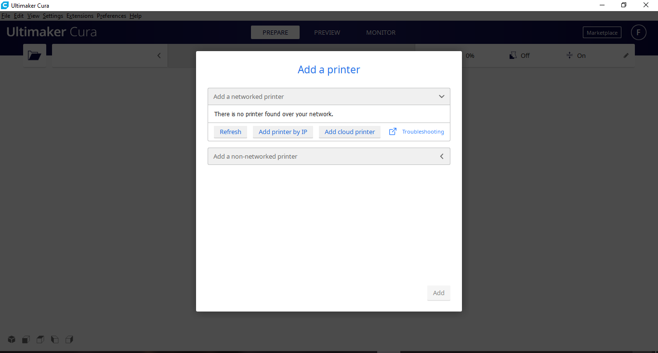Expand the printer selector chevron in the toolbar
Viewport: 658px width, 353px height.
point(159,55)
